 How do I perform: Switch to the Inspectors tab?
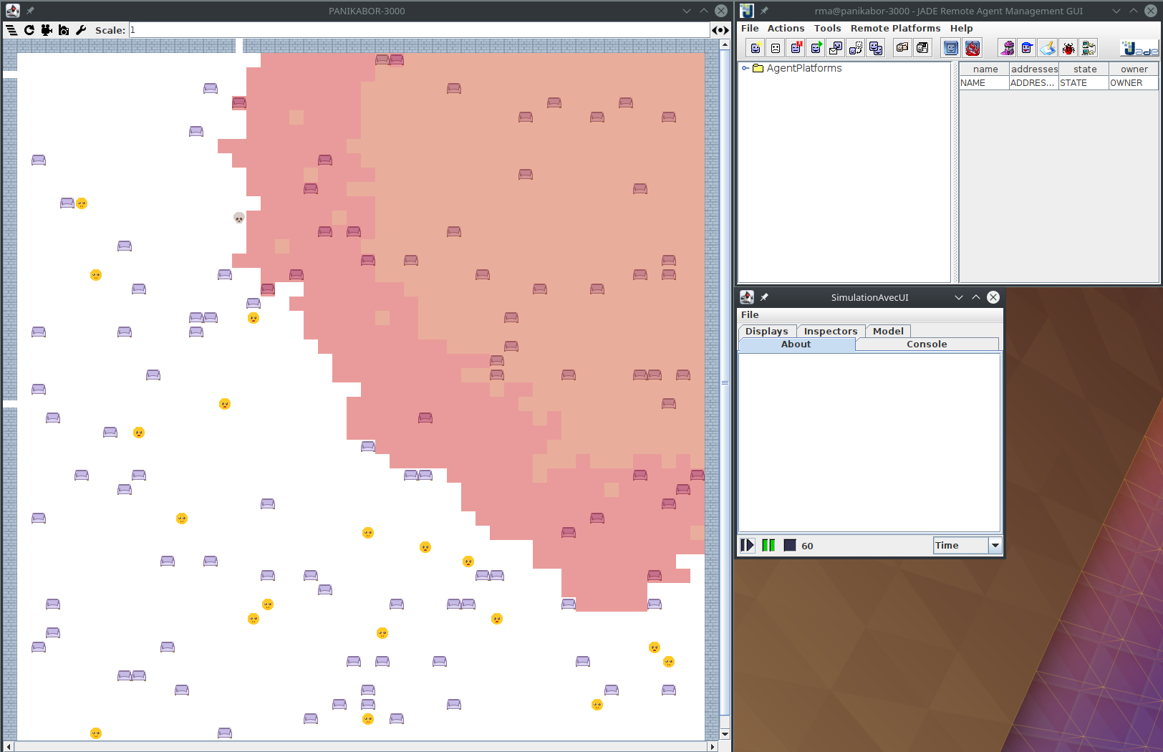(831, 331)
